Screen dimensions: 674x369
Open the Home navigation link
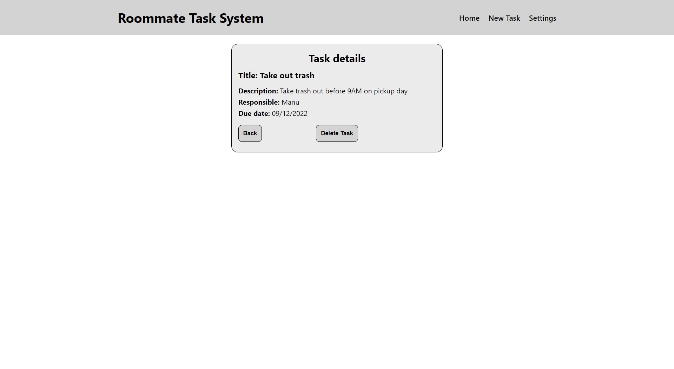pos(469,18)
